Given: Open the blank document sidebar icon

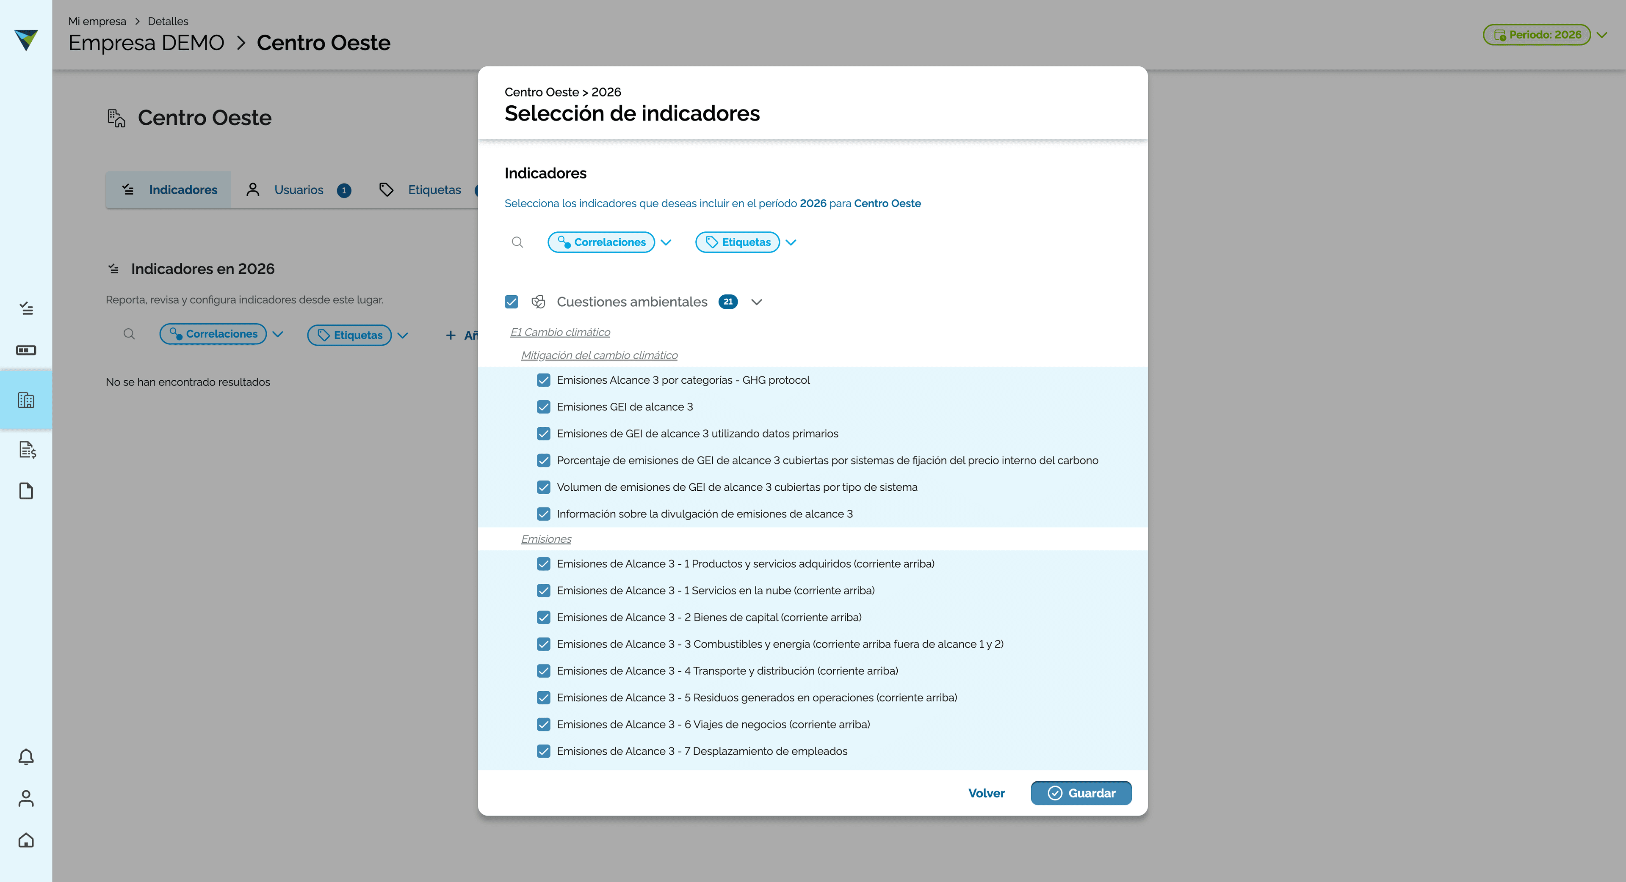Looking at the screenshot, I should click(x=26, y=491).
